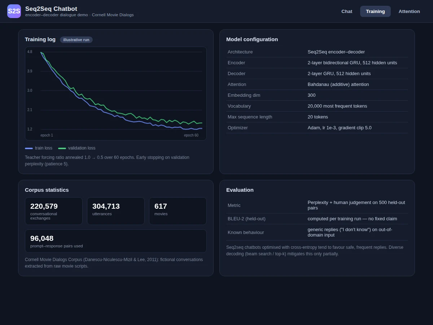Click the green validation loss legend swatch
Image resolution: width=433 pixels, height=325 pixels.
point(62,148)
